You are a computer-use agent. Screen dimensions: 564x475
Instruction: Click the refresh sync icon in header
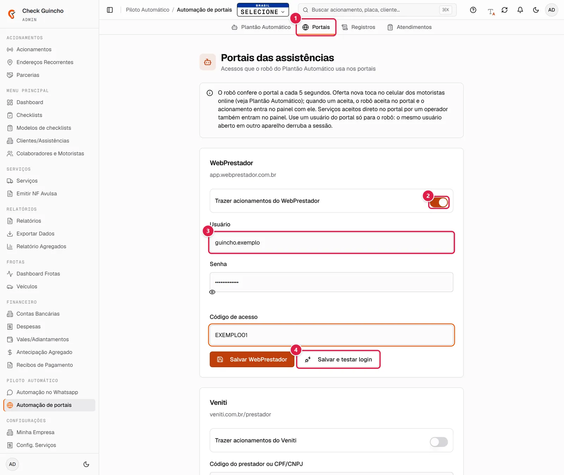coord(504,10)
